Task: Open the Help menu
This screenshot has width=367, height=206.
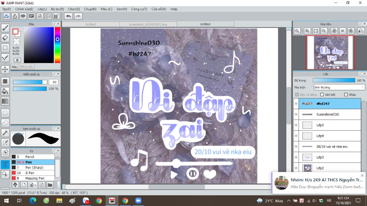Action: coord(174,9)
